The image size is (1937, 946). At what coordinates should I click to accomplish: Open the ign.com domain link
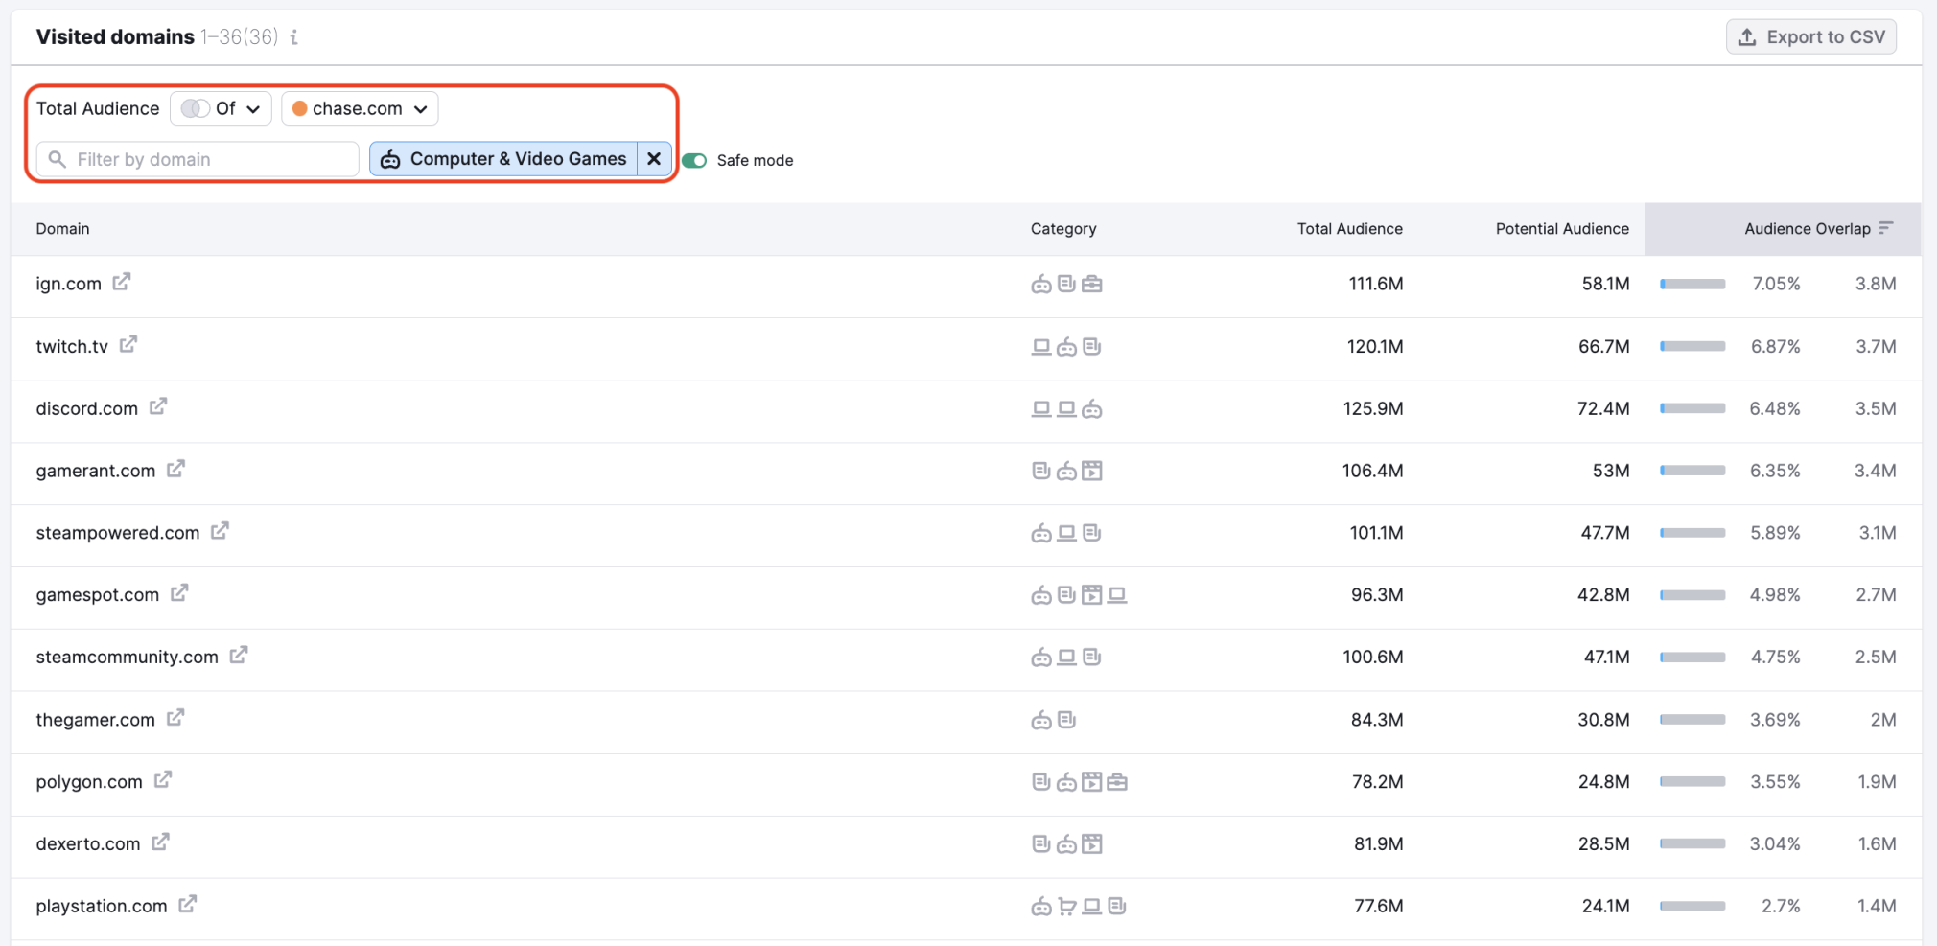68,284
